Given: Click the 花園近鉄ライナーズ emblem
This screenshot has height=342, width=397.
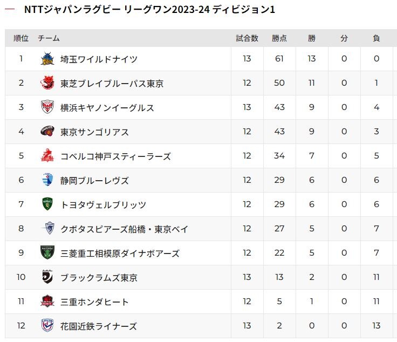Looking at the screenshot, I should pyautogui.click(x=47, y=325).
